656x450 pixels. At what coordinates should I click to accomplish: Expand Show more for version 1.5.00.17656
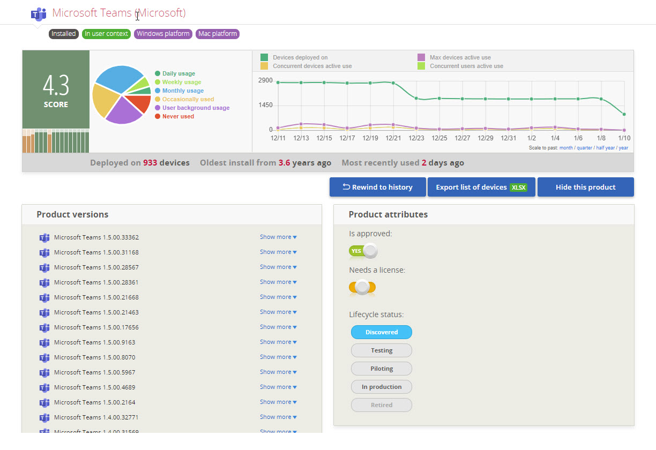click(x=278, y=327)
